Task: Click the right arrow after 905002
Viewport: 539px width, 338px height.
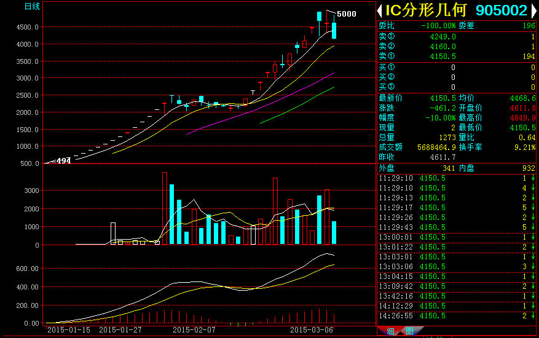Action: (534, 10)
